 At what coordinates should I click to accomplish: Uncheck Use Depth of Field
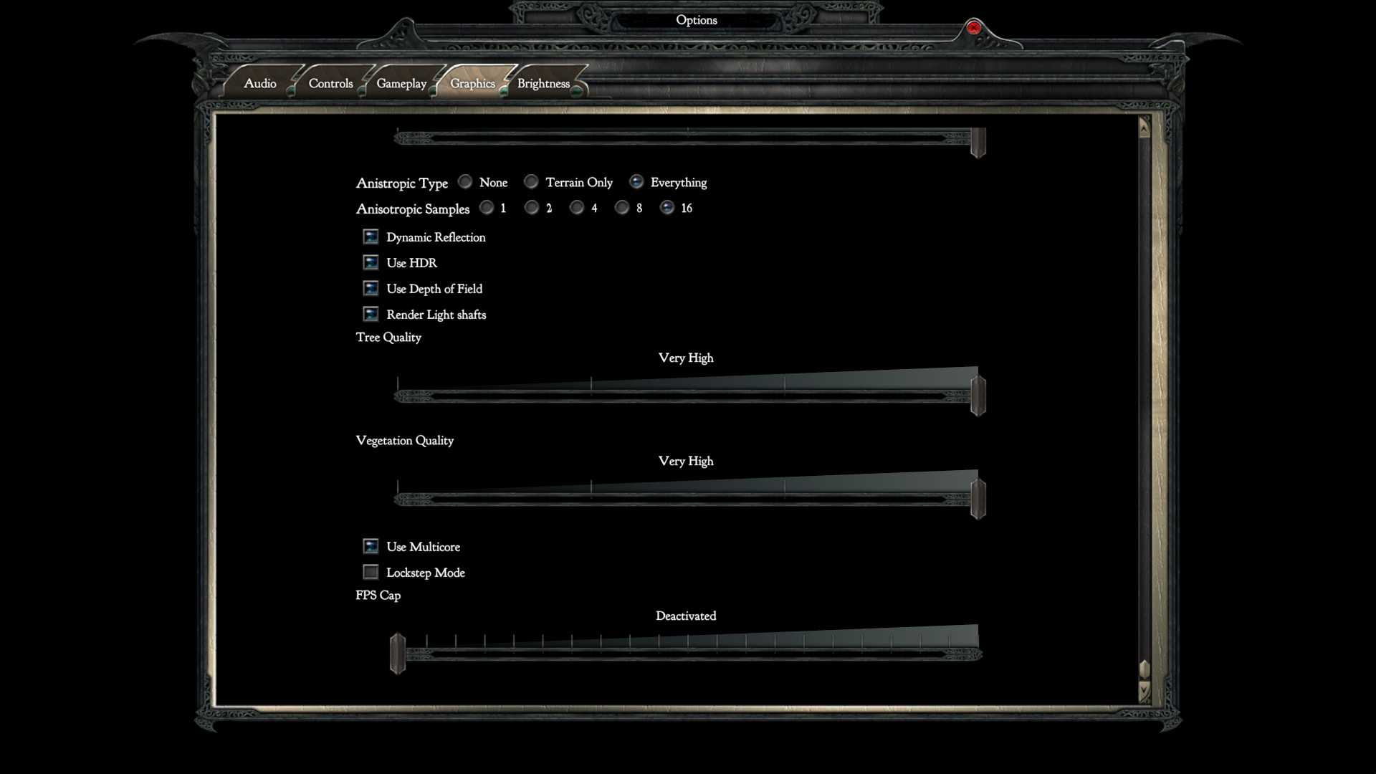click(371, 289)
